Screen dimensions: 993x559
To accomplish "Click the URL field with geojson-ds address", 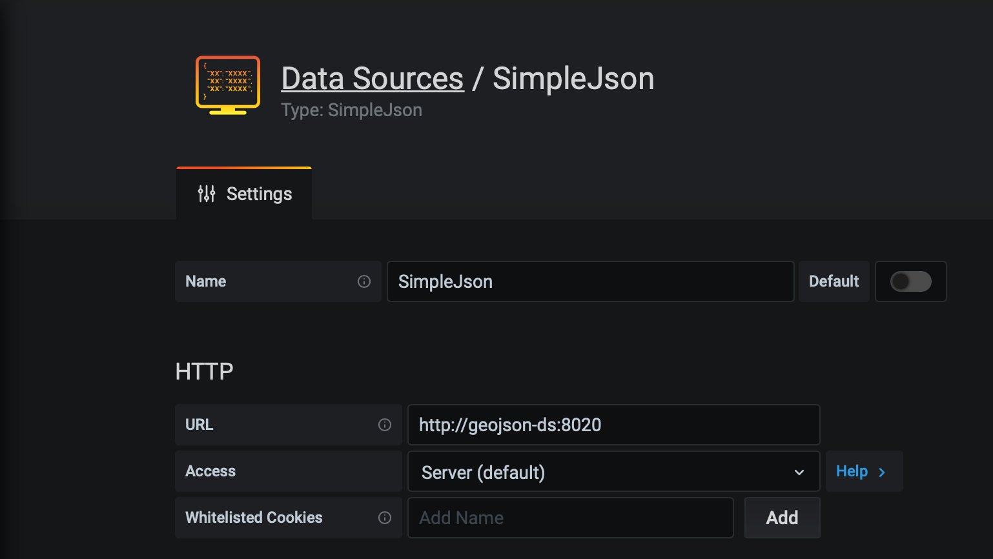I will [x=613, y=425].
